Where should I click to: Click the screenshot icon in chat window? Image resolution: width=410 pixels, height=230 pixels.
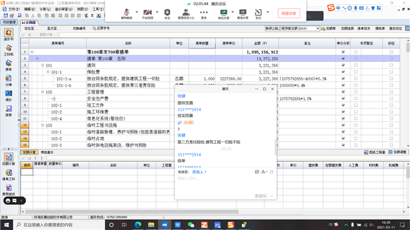257,172
